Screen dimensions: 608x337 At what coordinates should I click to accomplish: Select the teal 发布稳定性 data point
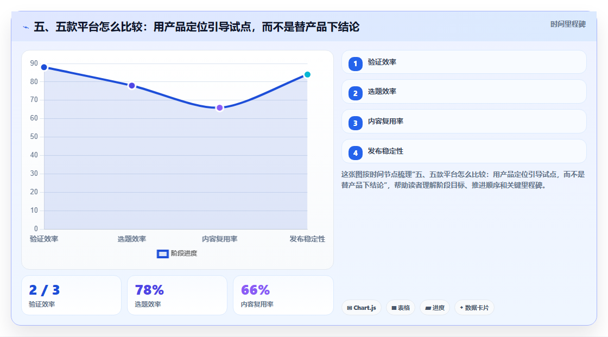pos(307,74)
